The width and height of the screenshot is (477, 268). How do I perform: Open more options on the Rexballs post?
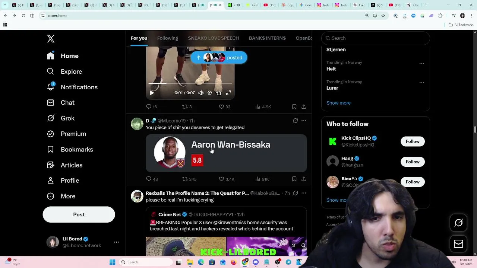coord(304,193)
